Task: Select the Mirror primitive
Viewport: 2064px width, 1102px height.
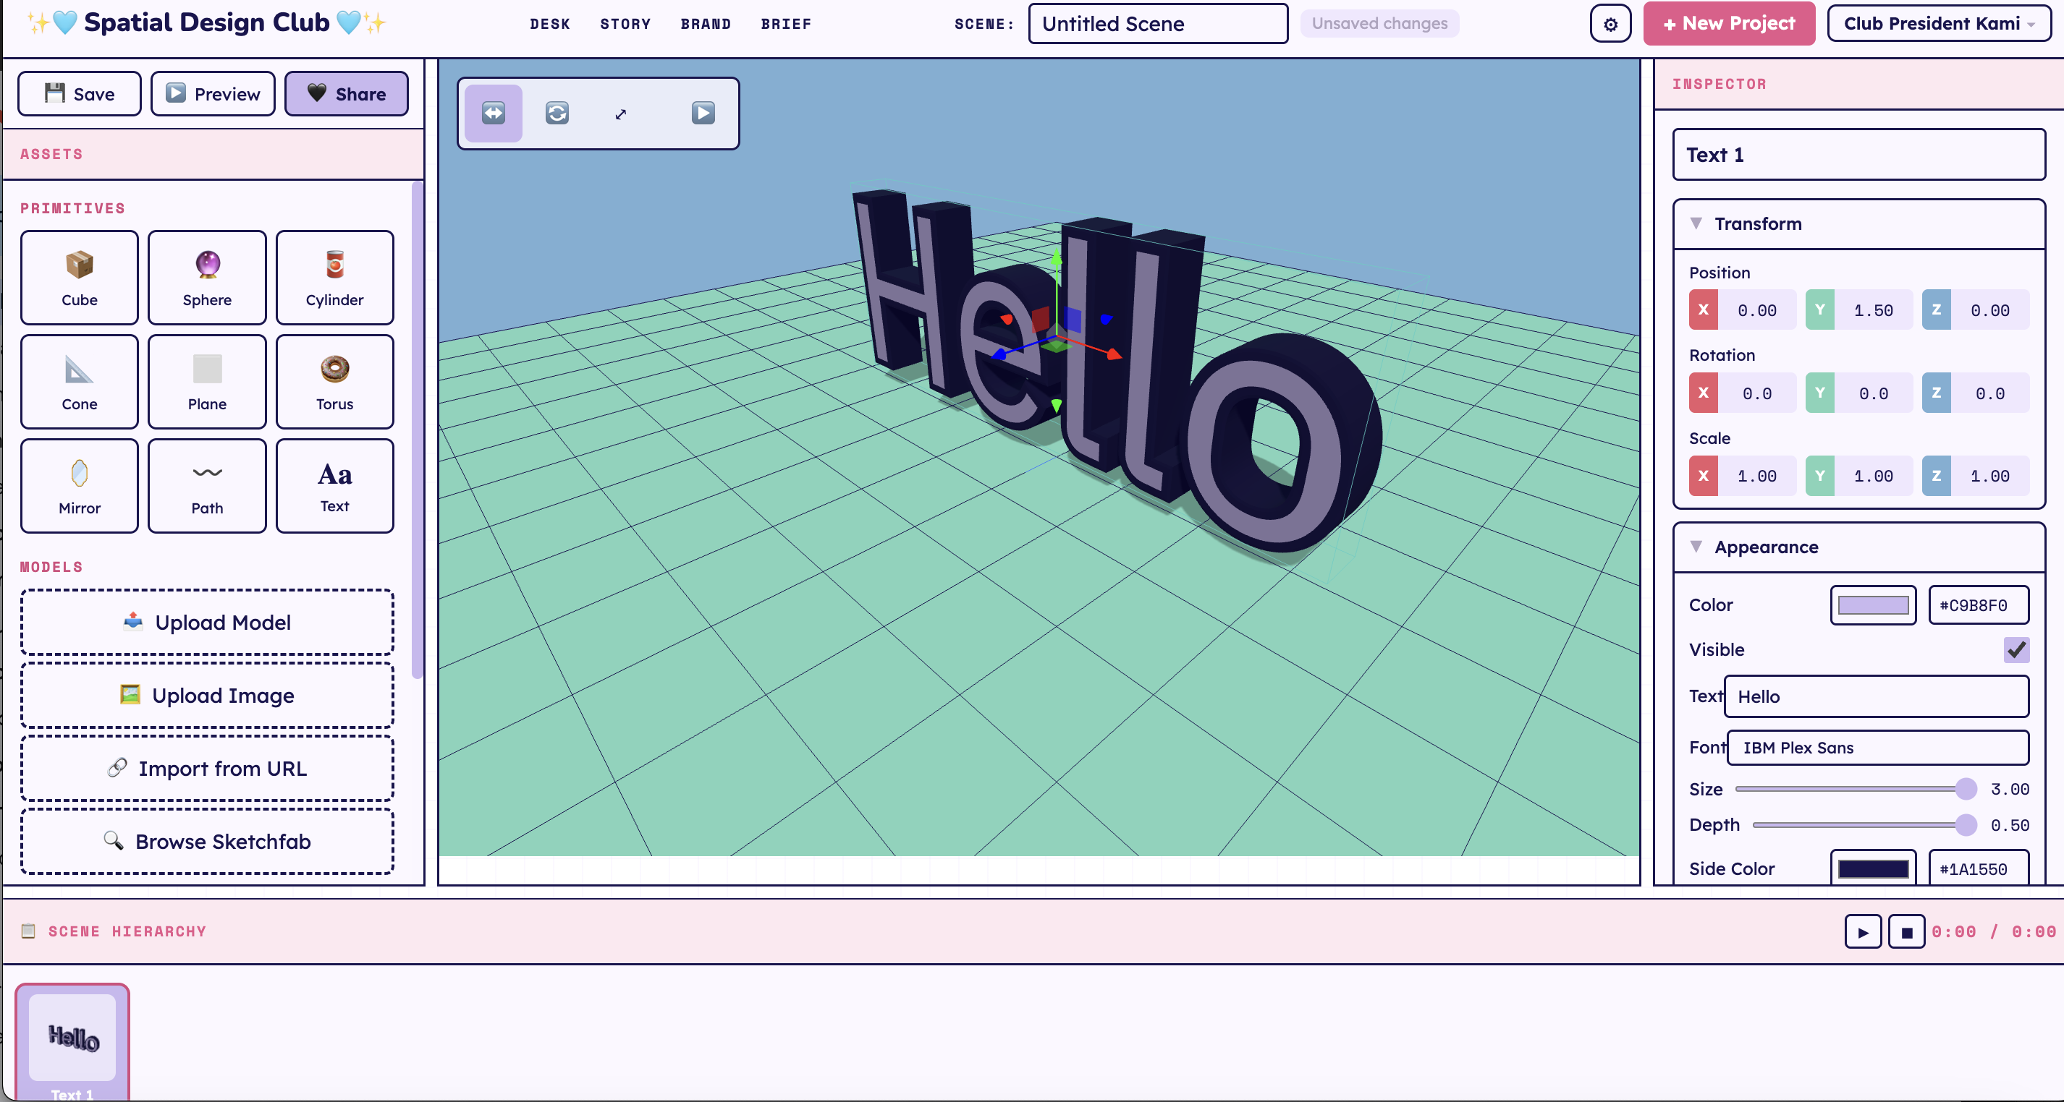Action: pyautogui.click(x=80, y=486)
